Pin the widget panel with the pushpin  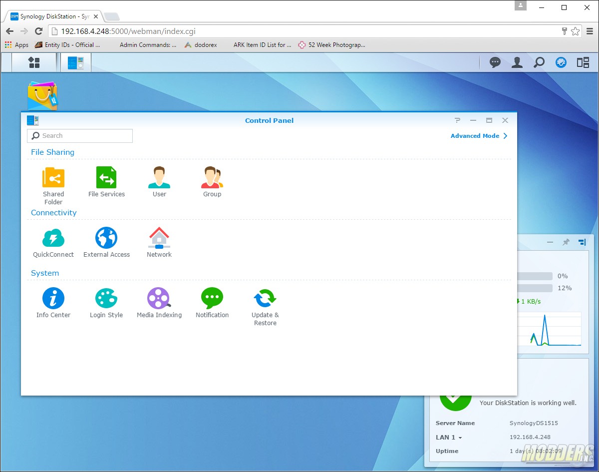(x=566, y=242)
